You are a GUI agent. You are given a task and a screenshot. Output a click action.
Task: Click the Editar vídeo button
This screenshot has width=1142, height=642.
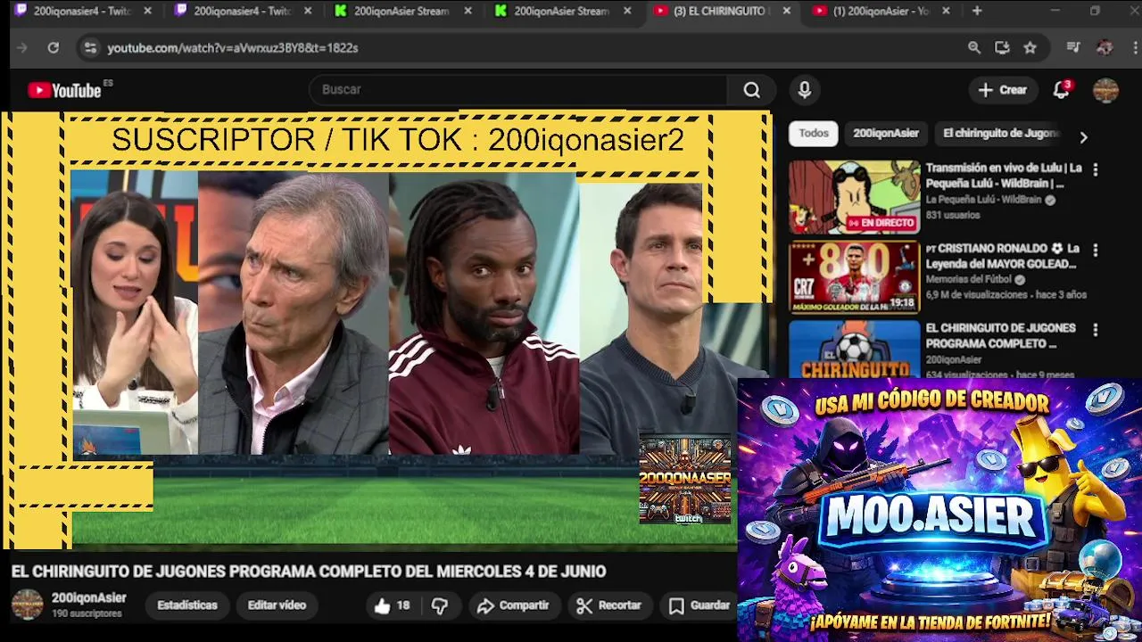point(277,605)
